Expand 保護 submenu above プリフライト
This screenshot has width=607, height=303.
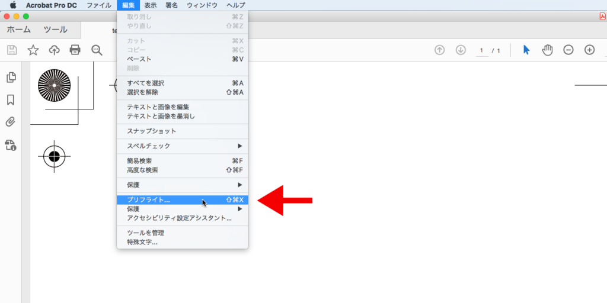[183, 185]
